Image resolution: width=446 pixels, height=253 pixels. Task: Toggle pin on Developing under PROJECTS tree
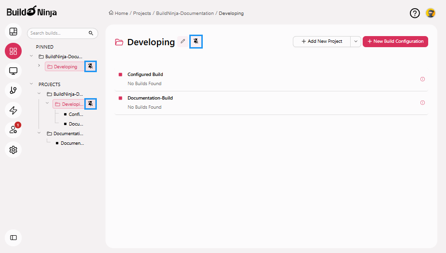tap(90, 104)
